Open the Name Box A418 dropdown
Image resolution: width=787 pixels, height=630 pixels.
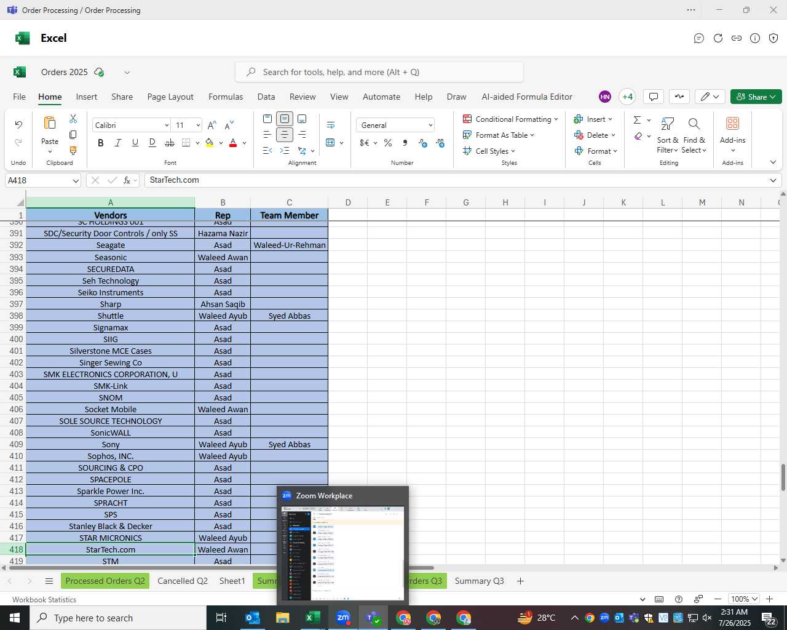(76, 181)
